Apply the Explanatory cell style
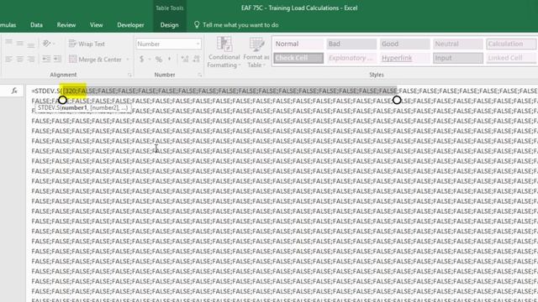538x302 pixels. coord(351,58)
